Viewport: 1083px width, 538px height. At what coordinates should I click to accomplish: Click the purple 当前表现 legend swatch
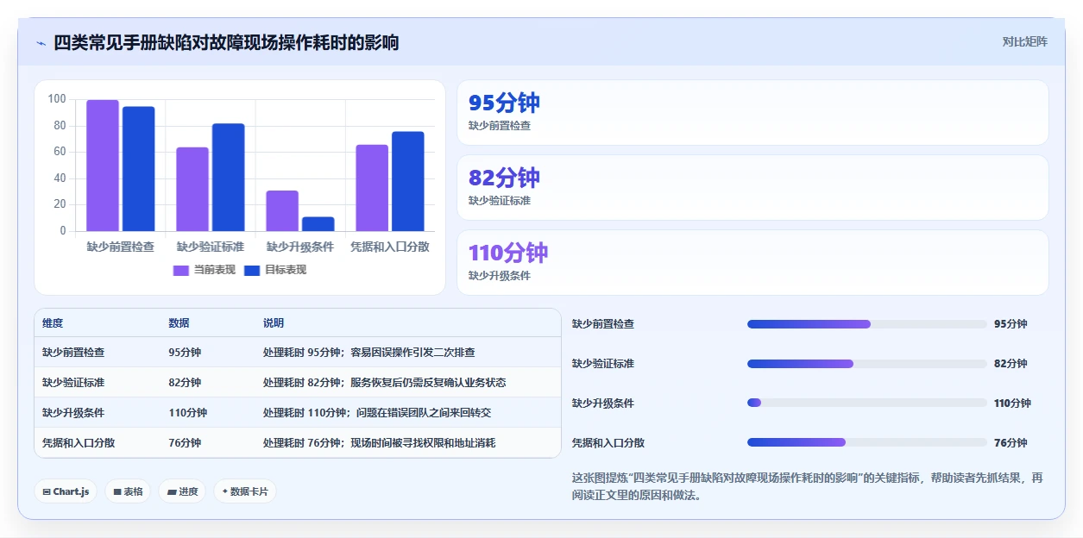click(x=181, y=271)
